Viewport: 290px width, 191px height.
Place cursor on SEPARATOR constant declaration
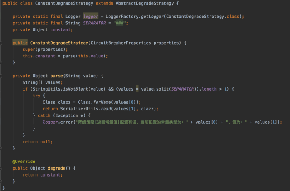(94, 23)
